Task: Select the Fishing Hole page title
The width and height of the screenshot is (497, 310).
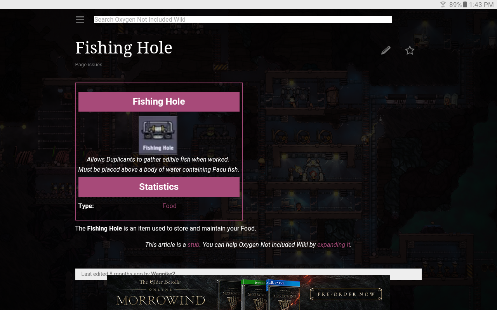Action: tap(124, 48)
